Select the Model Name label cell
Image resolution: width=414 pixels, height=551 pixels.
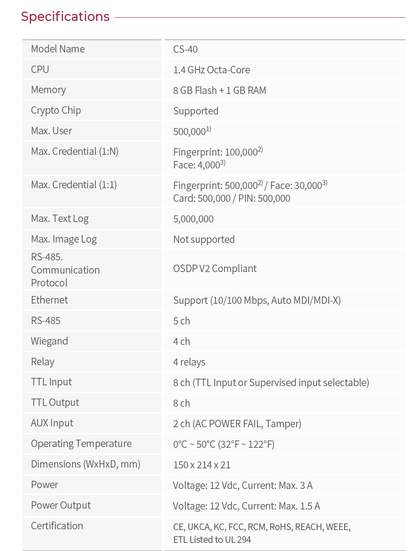point(92,49)
